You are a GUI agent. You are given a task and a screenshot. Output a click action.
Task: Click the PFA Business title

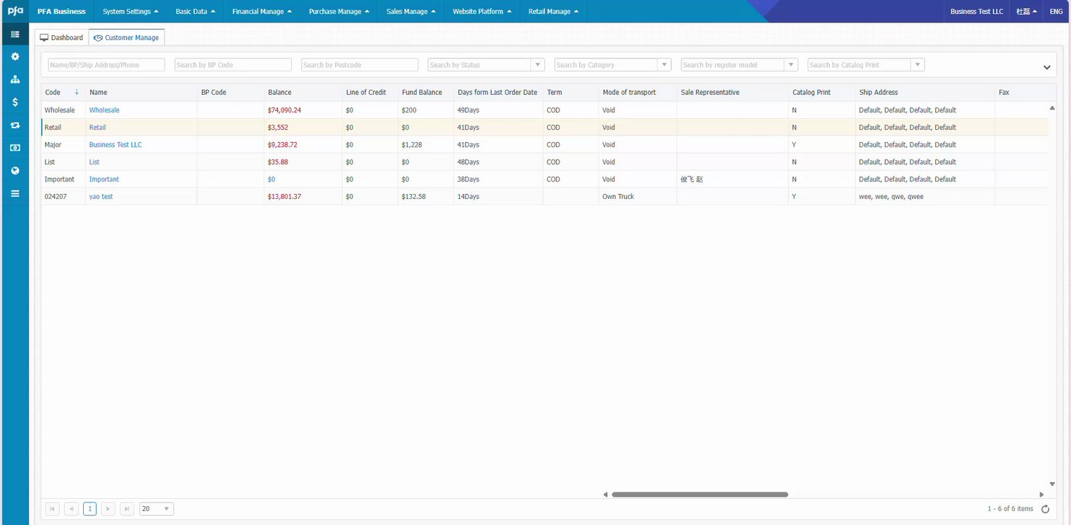pos(61,12)
